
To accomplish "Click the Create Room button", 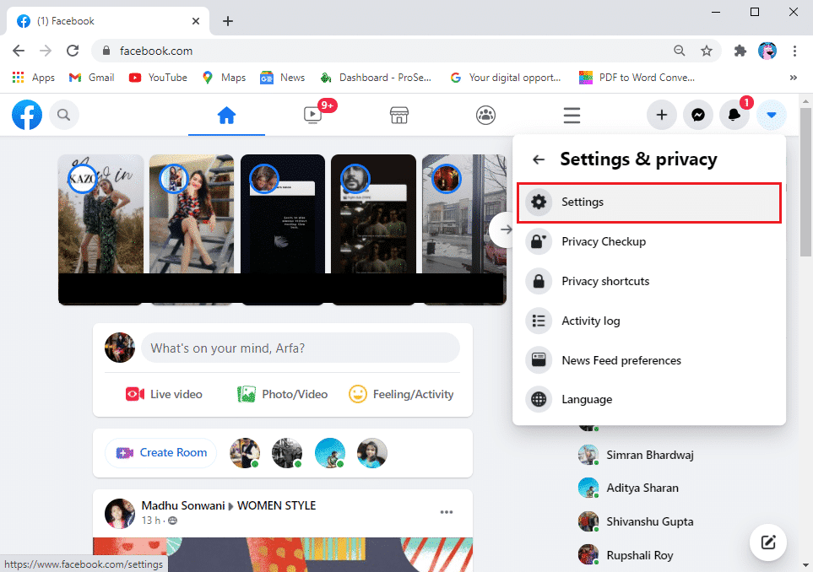I will tap(161, 453).
